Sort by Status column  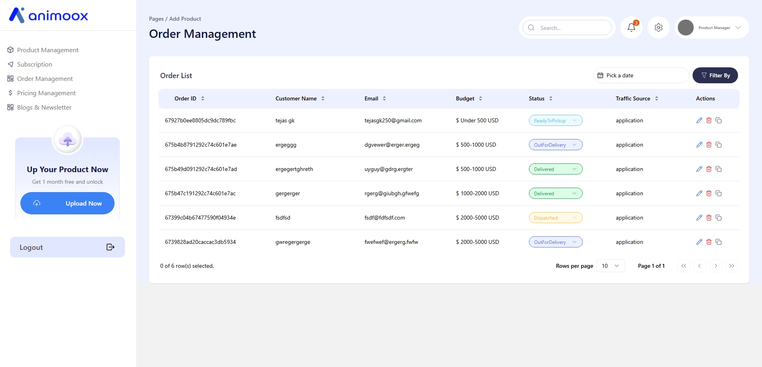tap(541, 98)
